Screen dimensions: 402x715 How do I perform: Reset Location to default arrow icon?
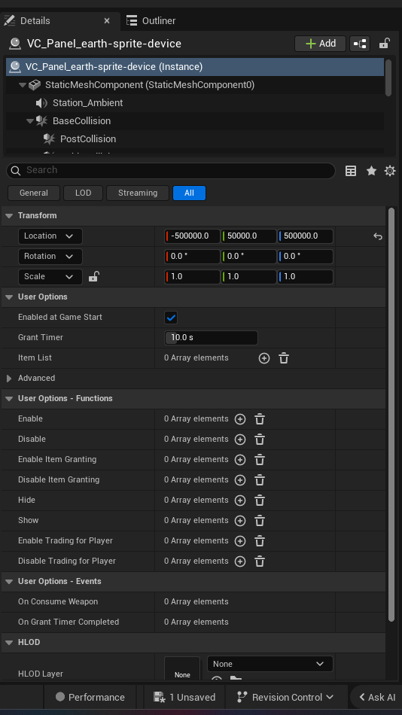click(377, 236)
